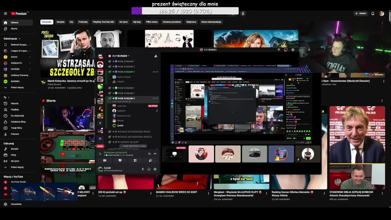Jump to NOWE NIEPRZECZYT. WIAD. messages

[x=133, y=146]
